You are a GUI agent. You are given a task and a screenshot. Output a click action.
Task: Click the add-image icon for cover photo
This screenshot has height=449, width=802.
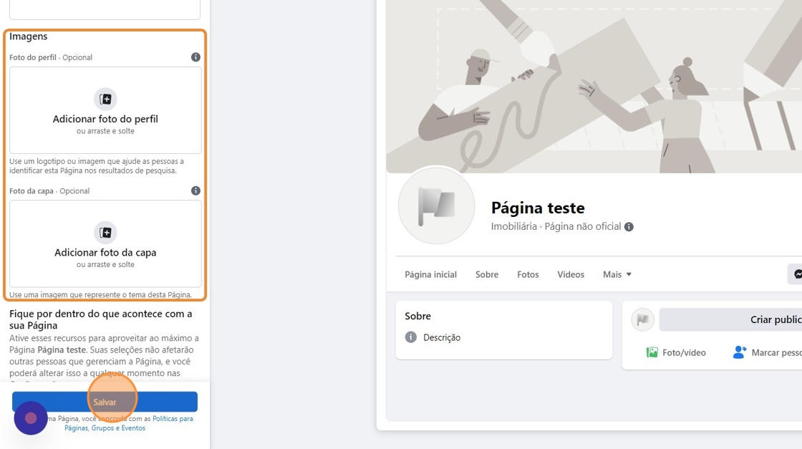(105, 233)
